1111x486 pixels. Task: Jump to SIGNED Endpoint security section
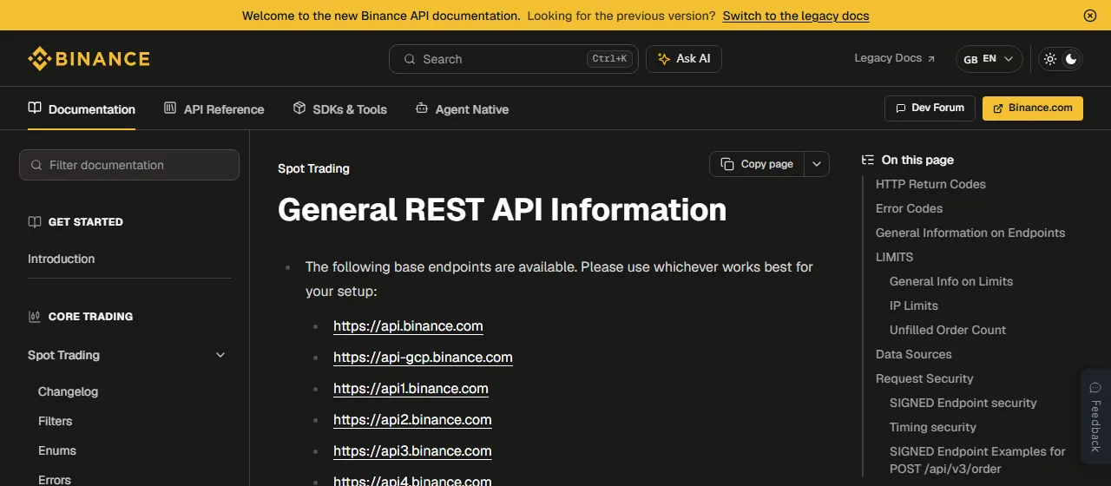click(963, 403)
